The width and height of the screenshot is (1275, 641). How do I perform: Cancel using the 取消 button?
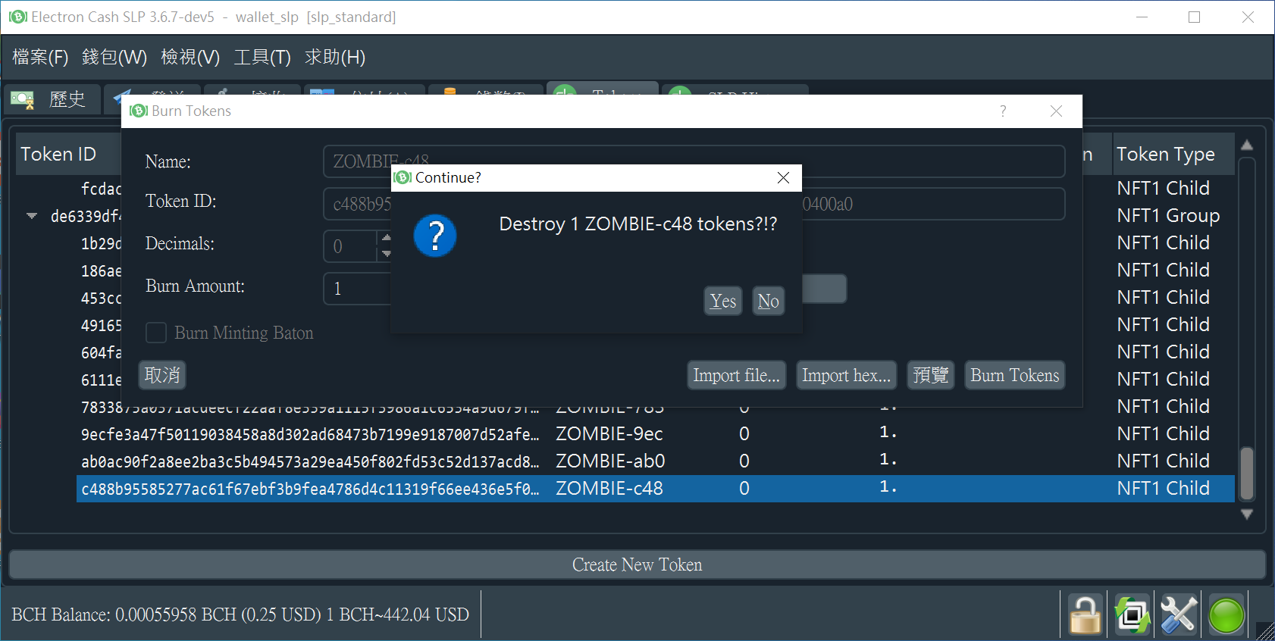(x=162, y=375)
